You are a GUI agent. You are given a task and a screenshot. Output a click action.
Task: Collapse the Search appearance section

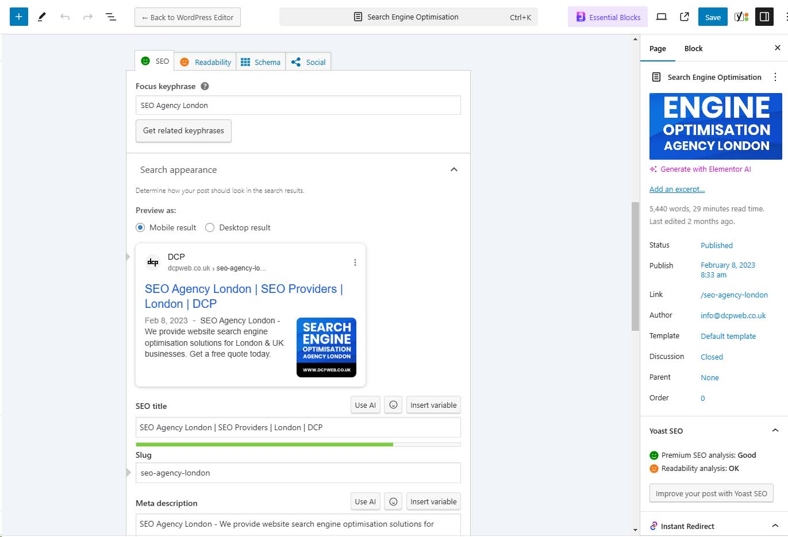pos(454,169)
